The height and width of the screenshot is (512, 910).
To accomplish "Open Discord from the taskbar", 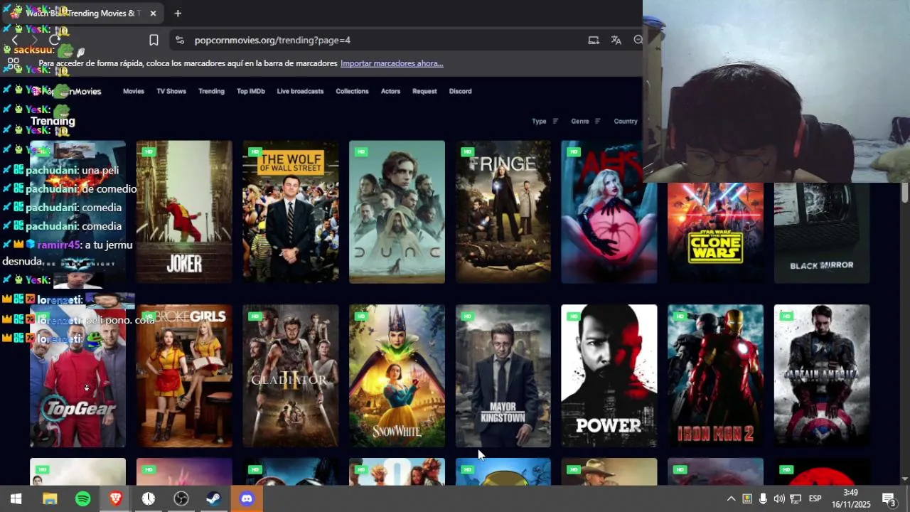I will click(x=247, y=498).
